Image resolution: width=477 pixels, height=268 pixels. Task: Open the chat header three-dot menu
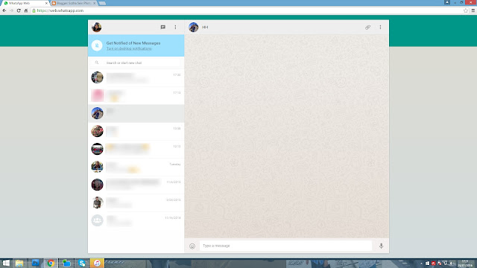380,28
